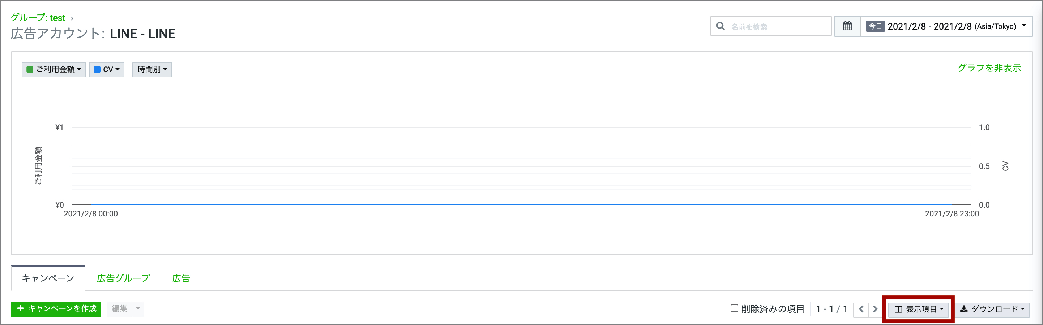Expand the ご利用金額 metric dropdown

(54, 70)
